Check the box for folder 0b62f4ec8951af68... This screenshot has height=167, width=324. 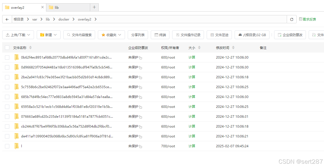click(7, 57)
